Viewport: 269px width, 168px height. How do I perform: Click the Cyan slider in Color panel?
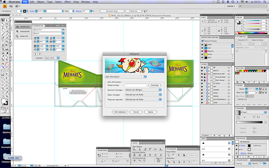tap(252, 21)
